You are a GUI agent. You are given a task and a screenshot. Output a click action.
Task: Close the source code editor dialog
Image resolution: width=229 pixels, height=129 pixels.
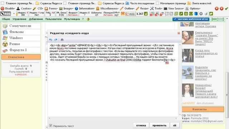pos(179,33)
